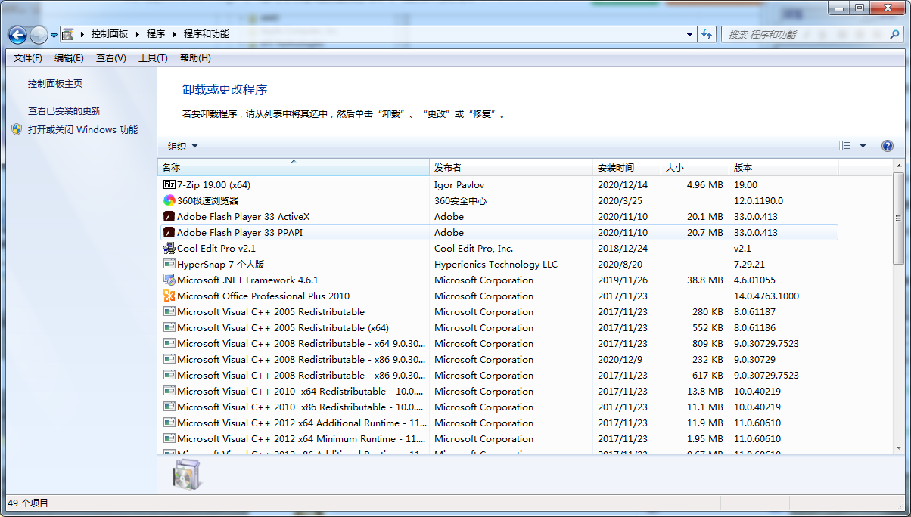Sort the list by the 安装时间 column header
Viewport: 911px width, 517px height.
click(x=616, y=168)
